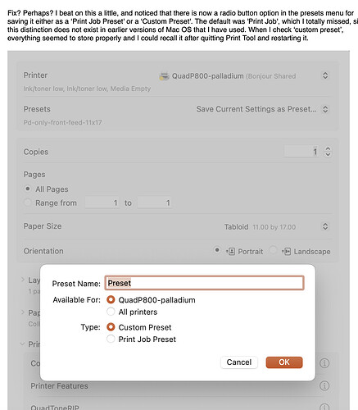
Task: Click the Copies stepper arrows
Action: tap(328, 152)
